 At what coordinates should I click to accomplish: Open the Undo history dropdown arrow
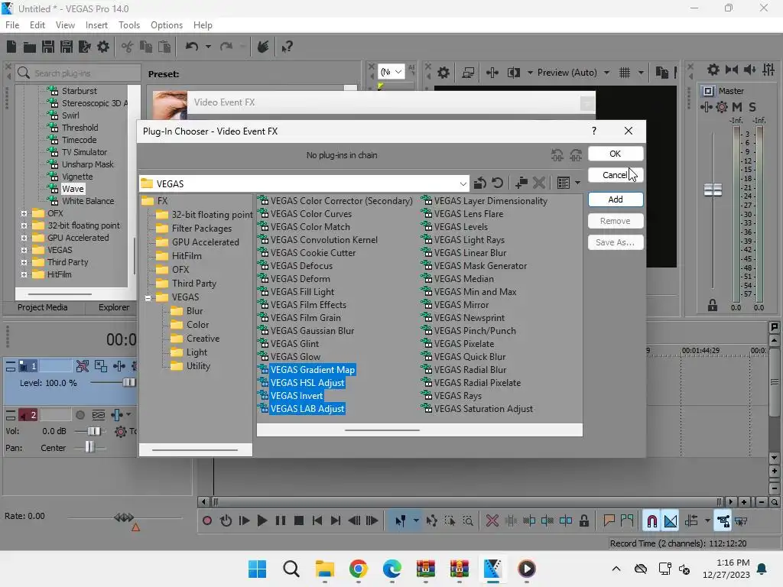click(x=208, y=47)
